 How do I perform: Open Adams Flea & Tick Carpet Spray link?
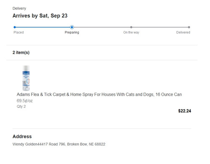coord(99,94)
